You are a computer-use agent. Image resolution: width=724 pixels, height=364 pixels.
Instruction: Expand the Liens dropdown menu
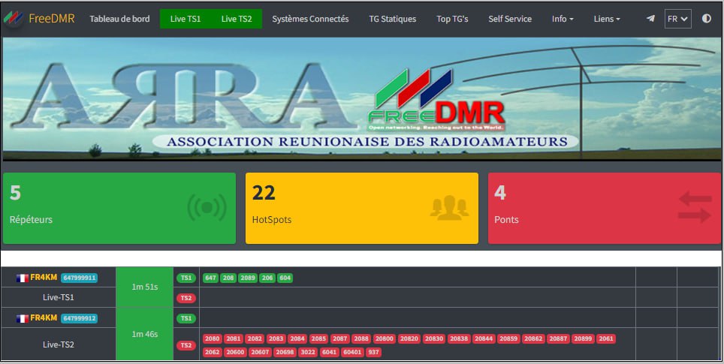click(607, 19)
